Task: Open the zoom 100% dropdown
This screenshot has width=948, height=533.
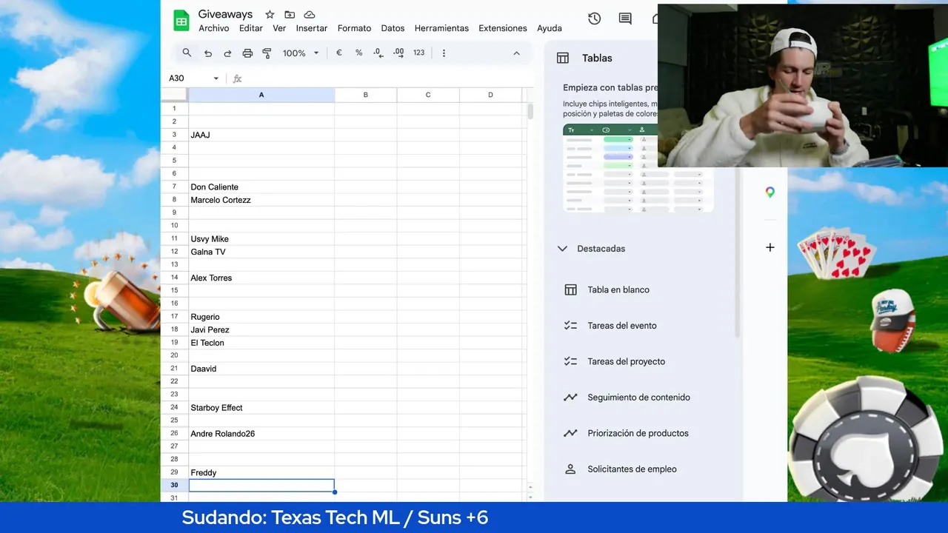Action: coord(301,53)
